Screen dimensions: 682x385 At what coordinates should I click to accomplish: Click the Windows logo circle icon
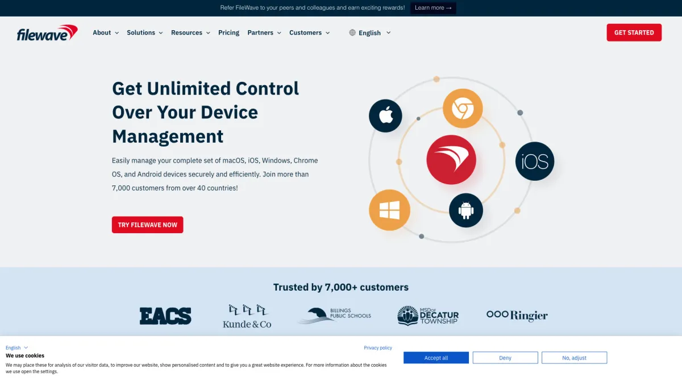[389, 210]
